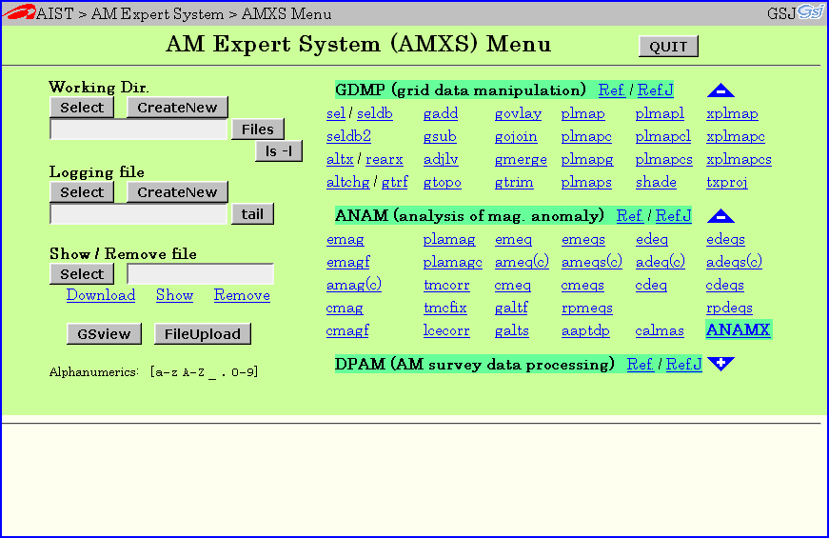829x538 pixels.
Task: Click the Download link
Action: pos(101,295)
